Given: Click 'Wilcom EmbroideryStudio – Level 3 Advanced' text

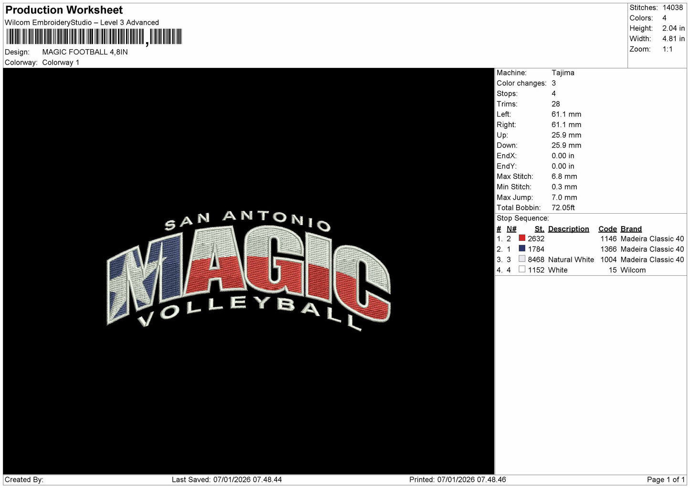Looking at the screenshot, I should pos(82,22).
